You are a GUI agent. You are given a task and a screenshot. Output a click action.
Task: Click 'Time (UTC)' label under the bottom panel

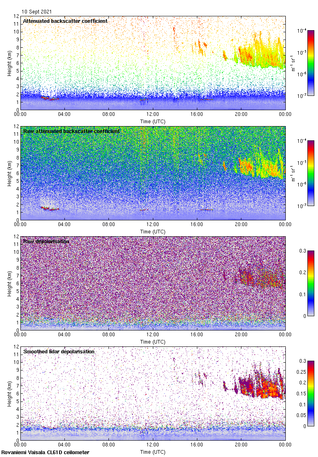(x=153, y=452)
